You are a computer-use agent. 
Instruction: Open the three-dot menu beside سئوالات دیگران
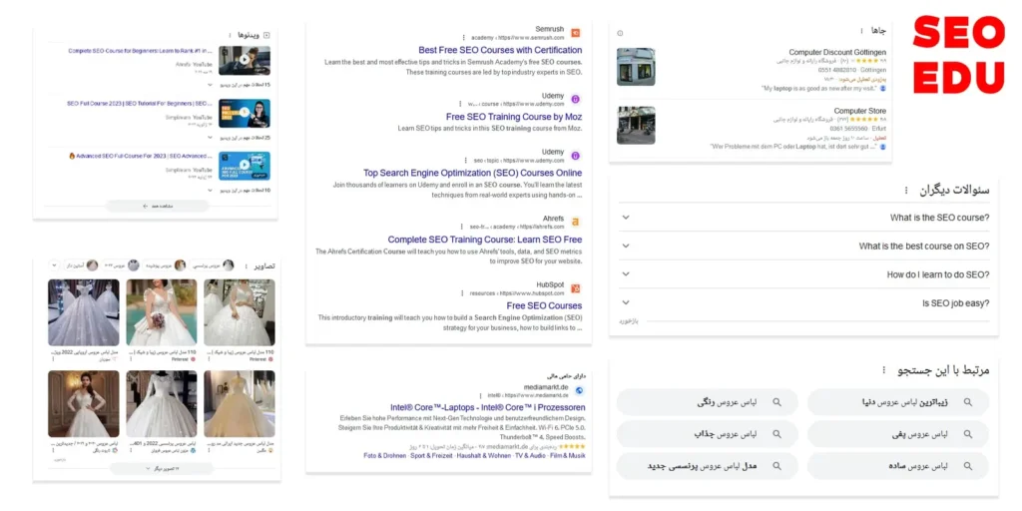[x=905, y=191]
